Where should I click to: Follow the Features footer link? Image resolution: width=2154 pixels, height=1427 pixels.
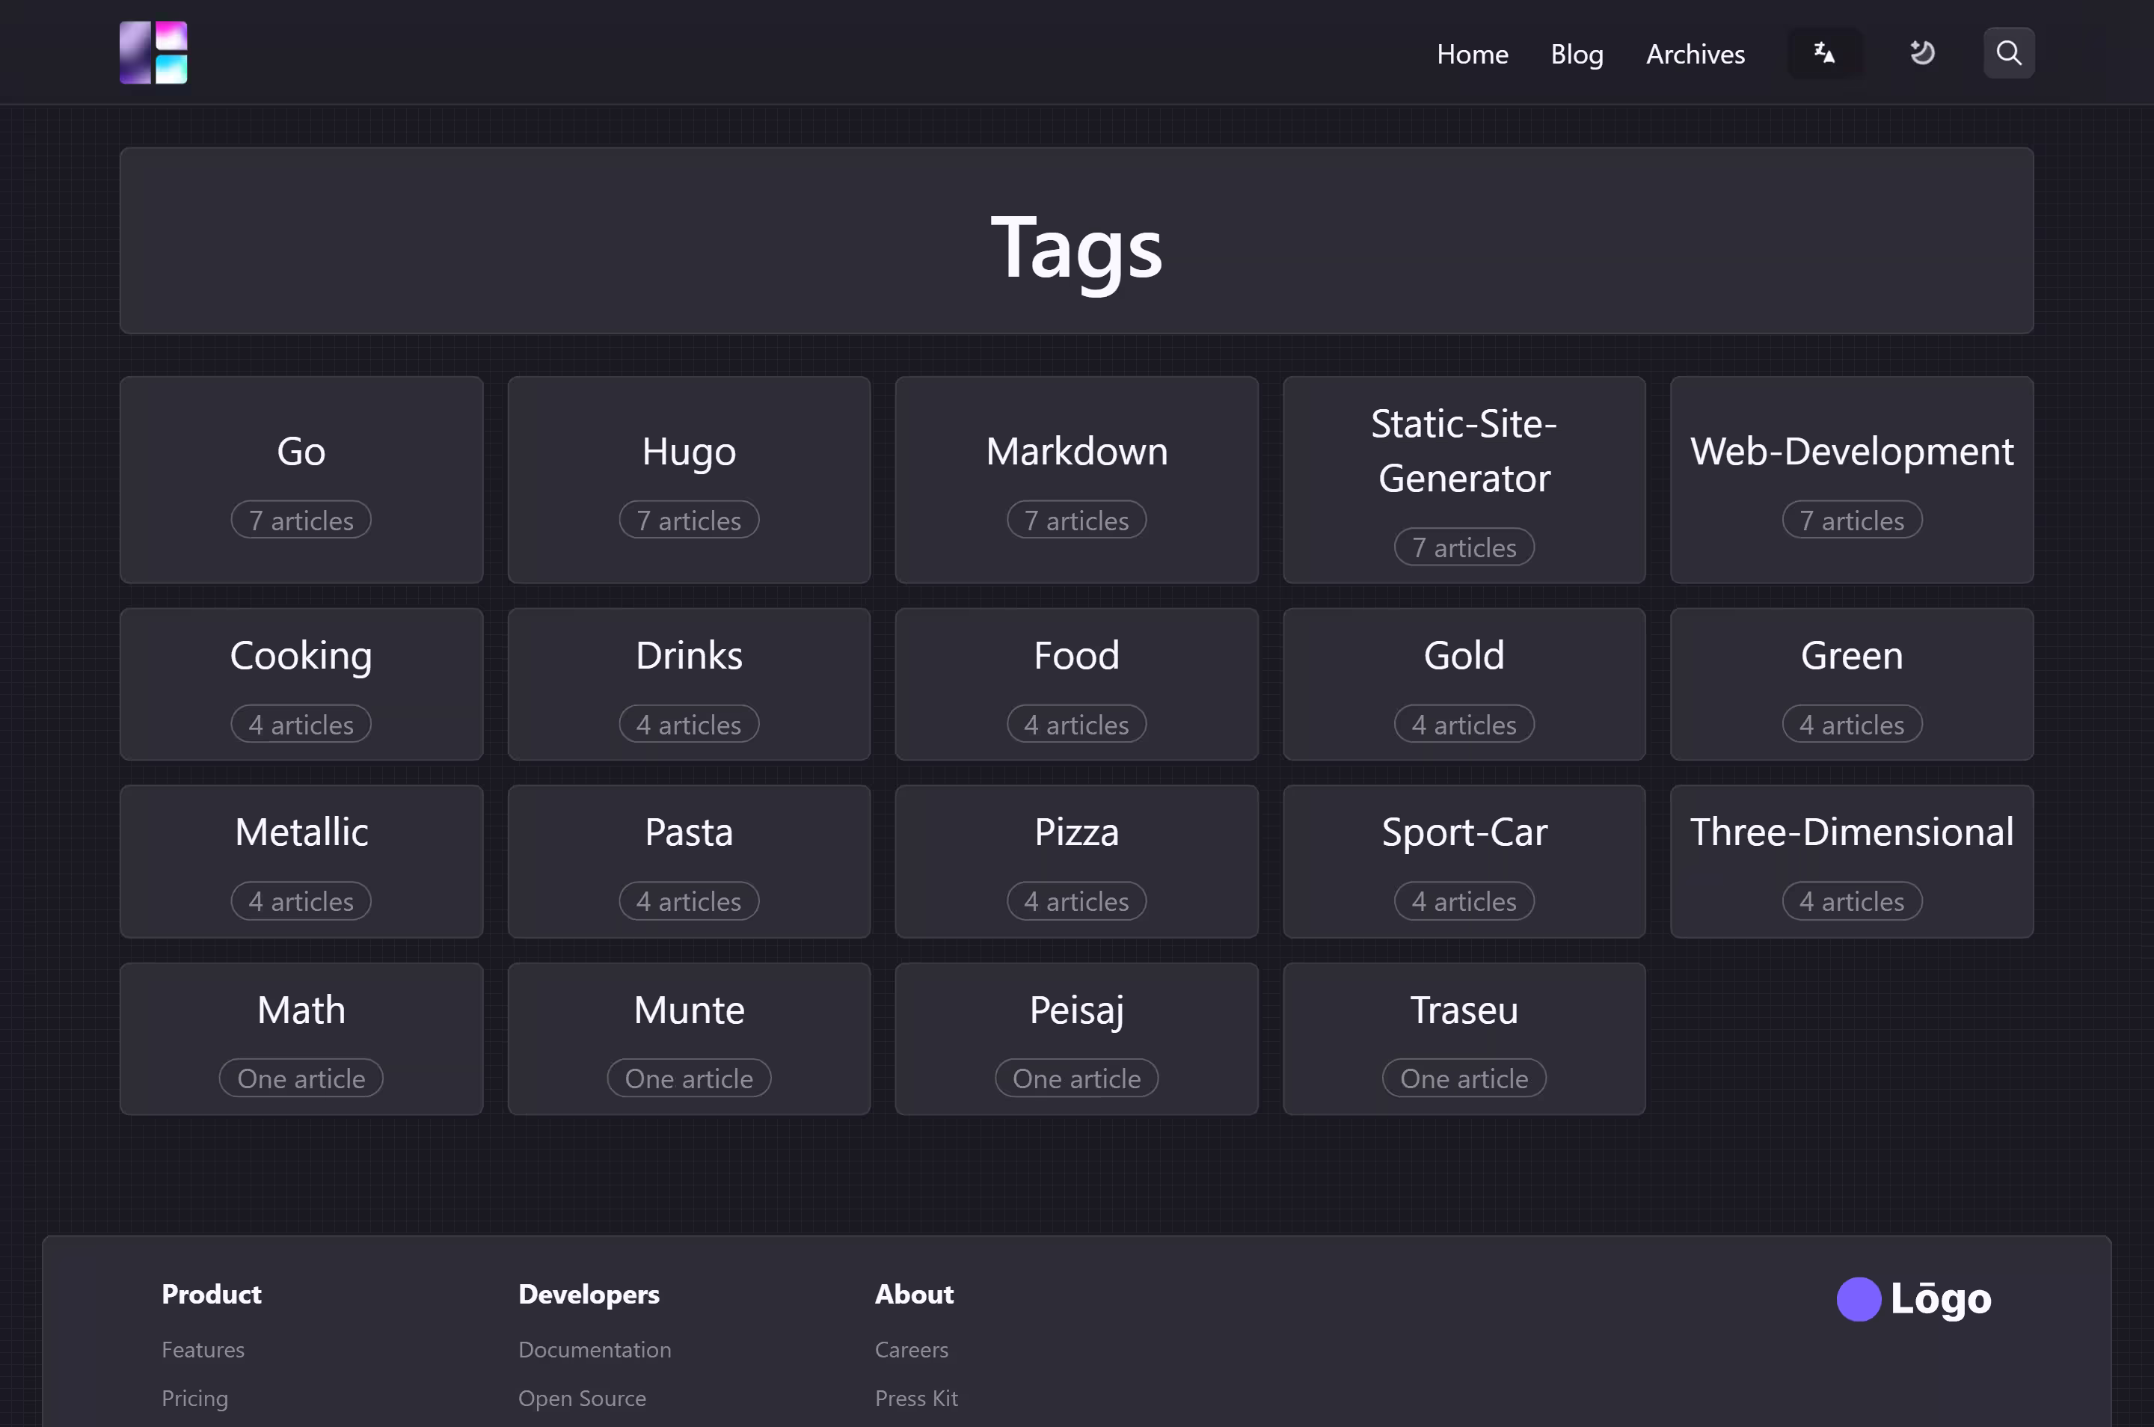[x=203, y=1350]
